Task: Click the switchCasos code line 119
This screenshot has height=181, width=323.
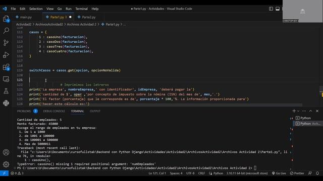Action: [x=75, y=70]
